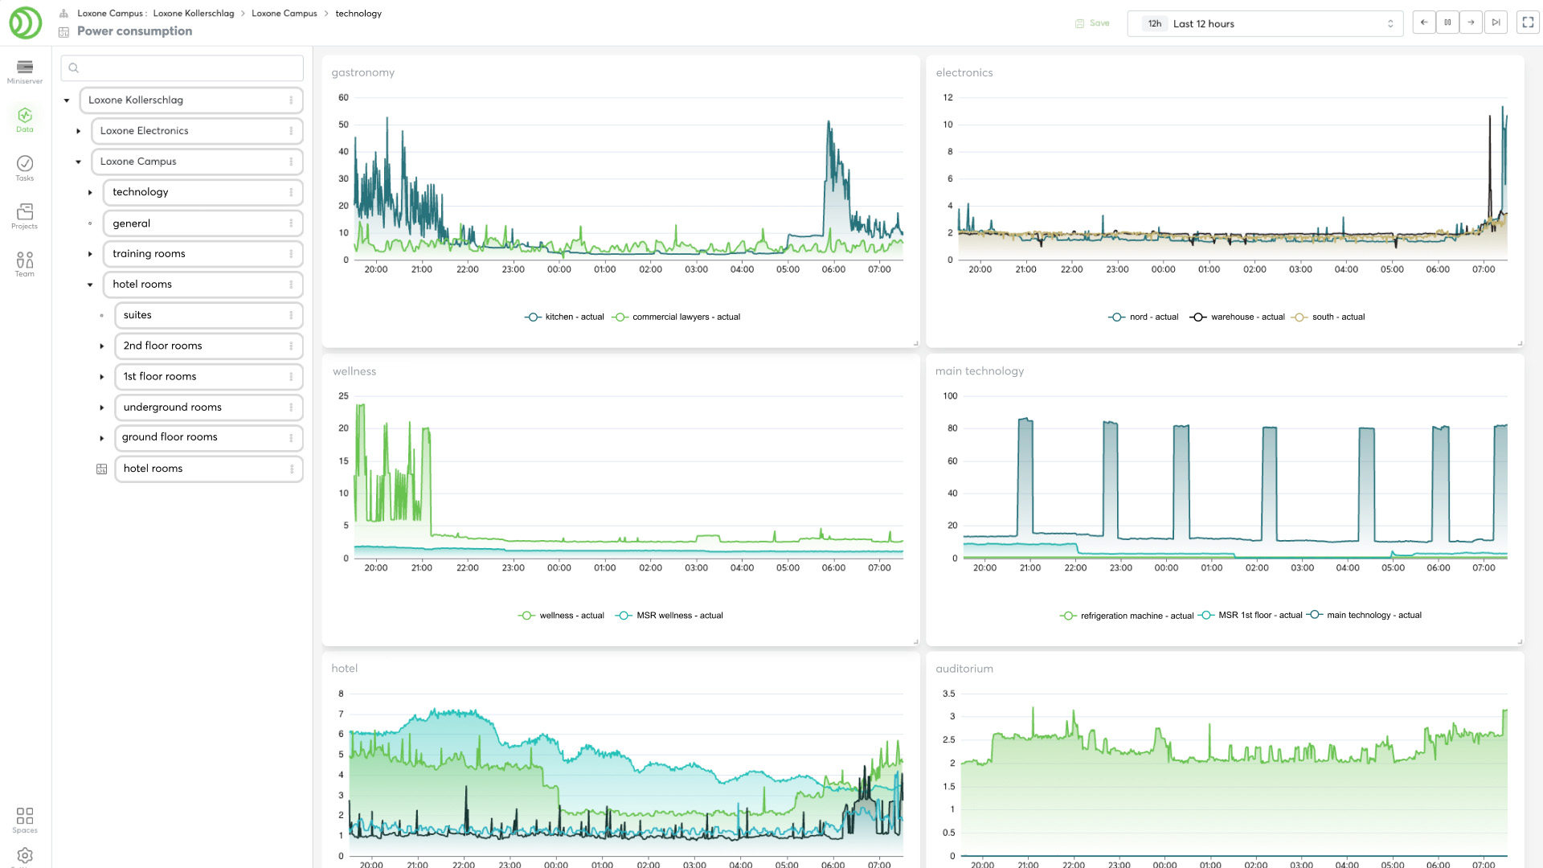Click the tree search input field
1543x868 pixels.
[x=182, y=68]
